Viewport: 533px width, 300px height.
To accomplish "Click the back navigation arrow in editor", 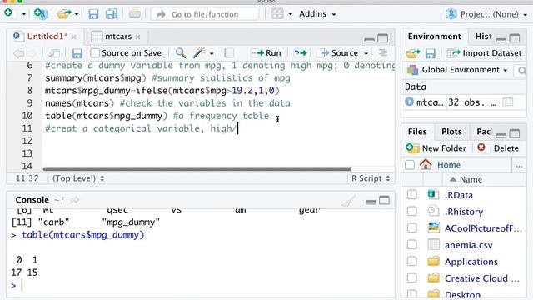I will coord(19,53).
